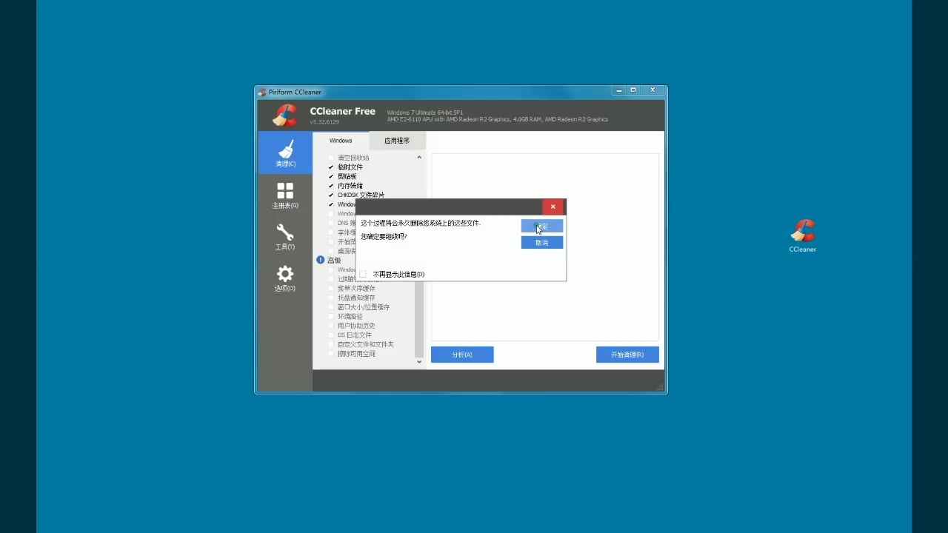The width and height of the screenshot is (948, 533).
Task: Uncheck the 临时文件 option
Action: [331, 167]
